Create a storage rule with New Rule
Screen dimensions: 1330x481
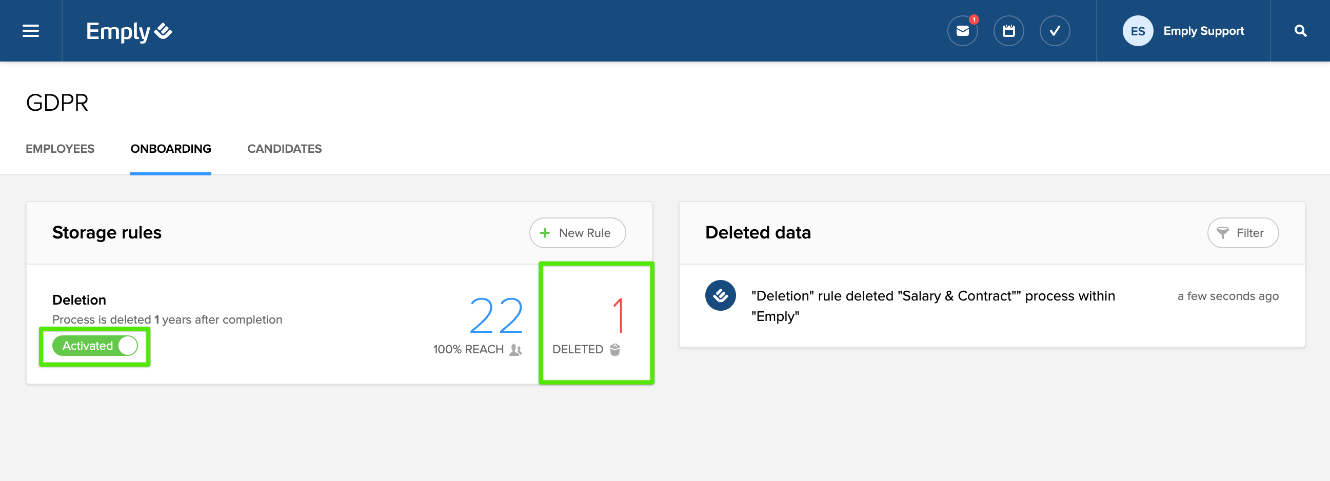click(577, 233)
